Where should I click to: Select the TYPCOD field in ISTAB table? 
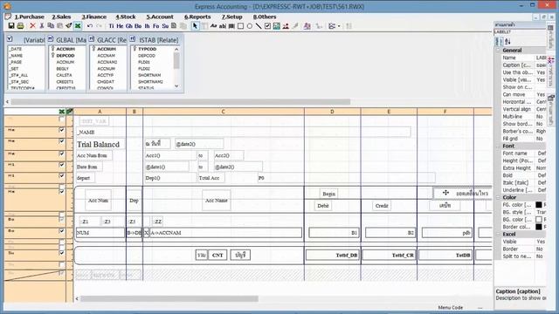tap(148, 49)
